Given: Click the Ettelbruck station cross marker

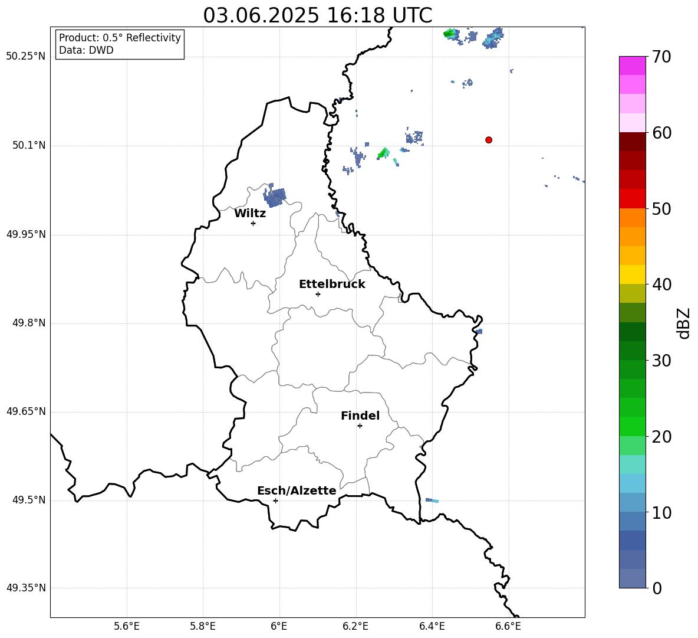Looking at the screenshot, I should pyautogui.click(x=318, y=294).
